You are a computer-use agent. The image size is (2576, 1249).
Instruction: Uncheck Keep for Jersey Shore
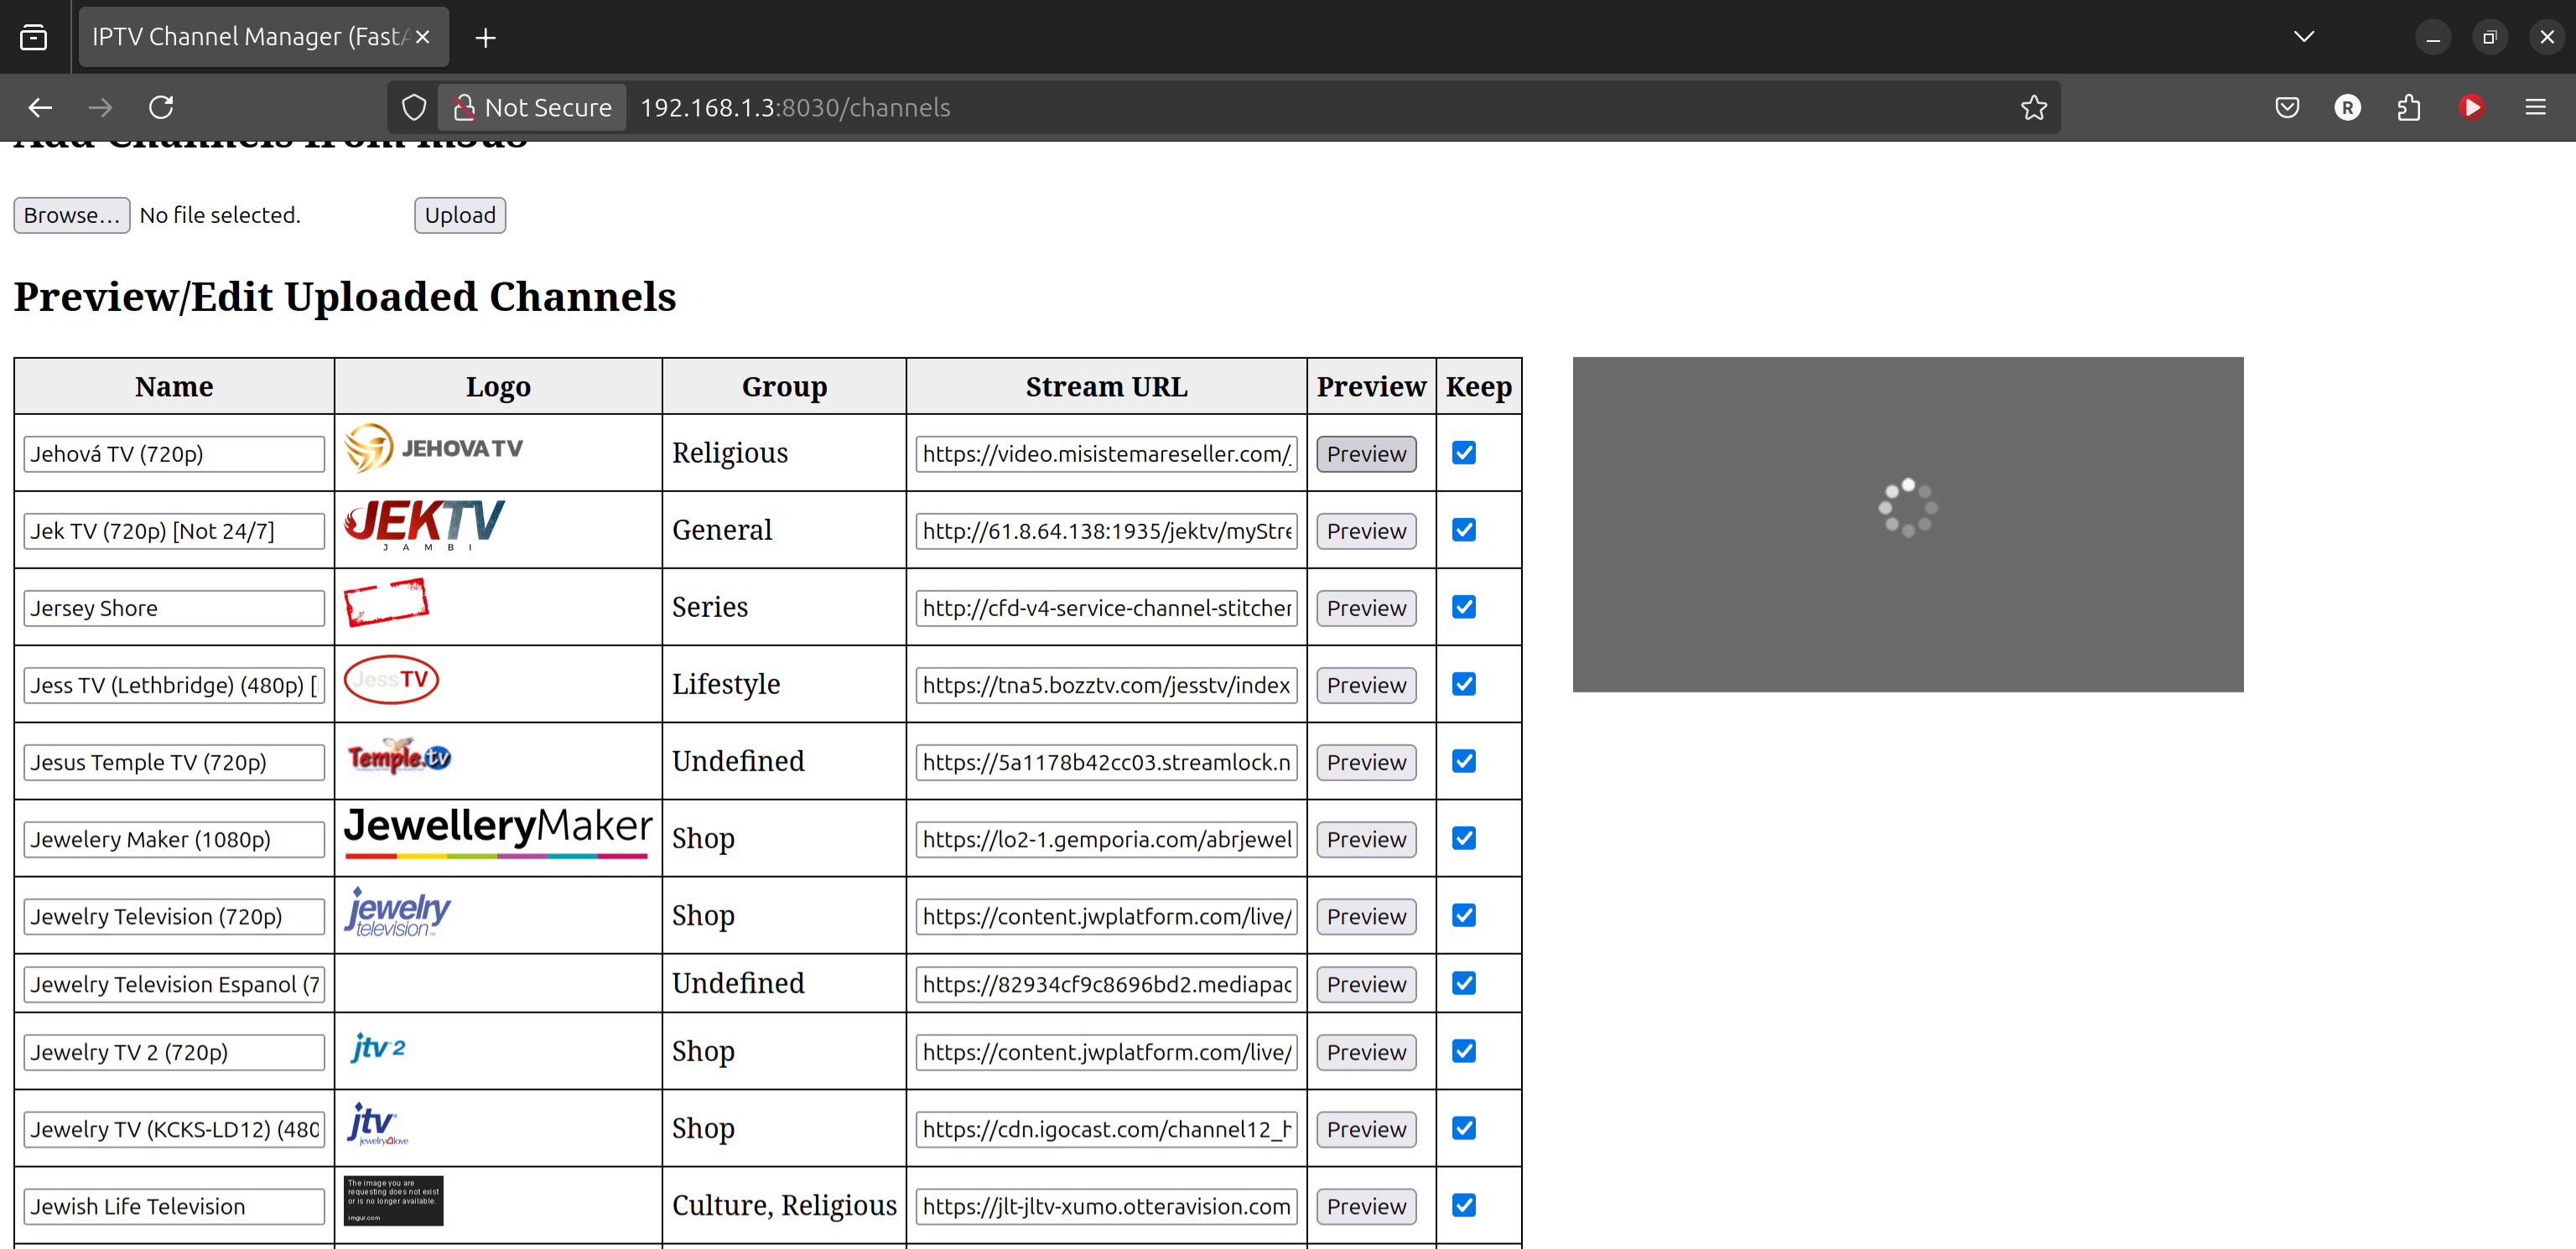click(x=1464, y=607)
